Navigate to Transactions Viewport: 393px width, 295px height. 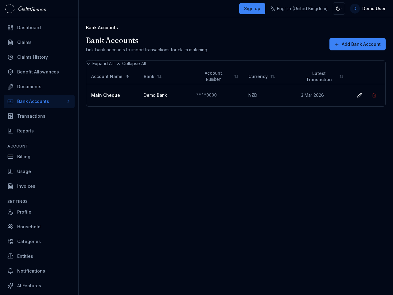[x=39, y=116]
